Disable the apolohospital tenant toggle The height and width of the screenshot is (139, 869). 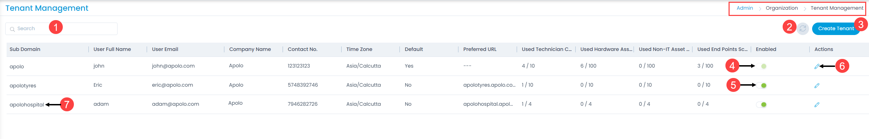click(762, 104)
